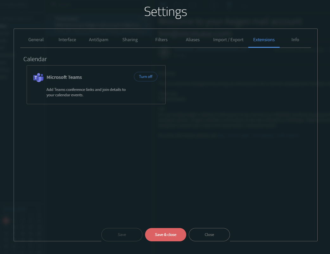The image size is (330, 254).
Task: View the Info tab
Action: click(295, 40)
